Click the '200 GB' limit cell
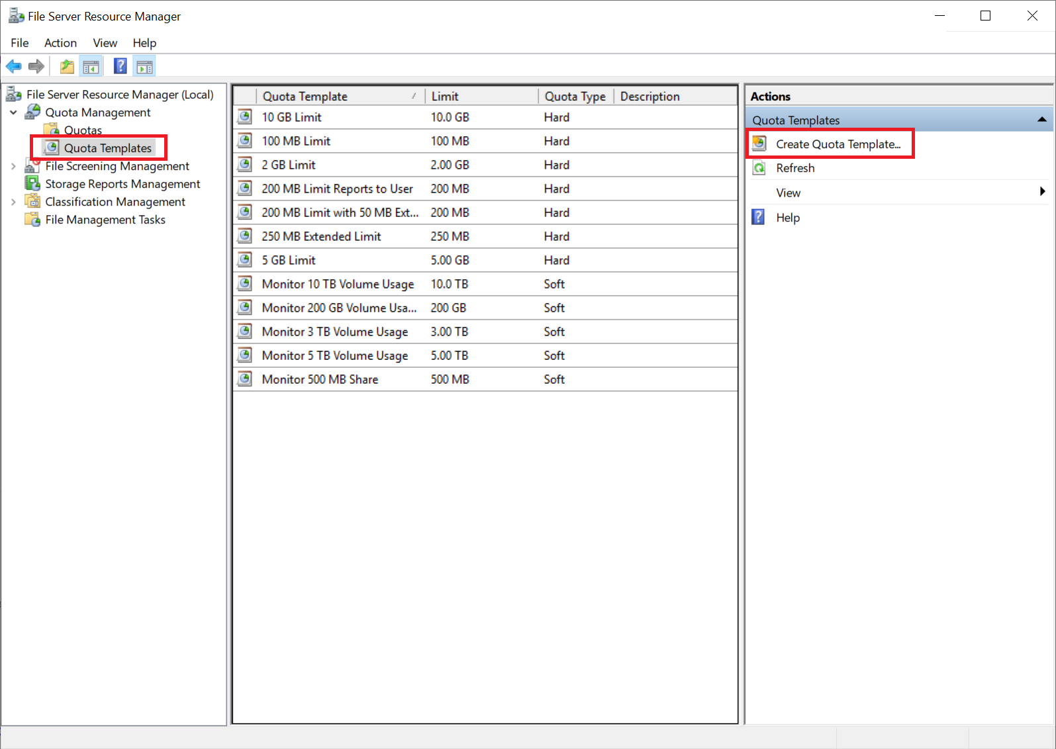Screen dimensions: 1056x749 coord(448,308)
